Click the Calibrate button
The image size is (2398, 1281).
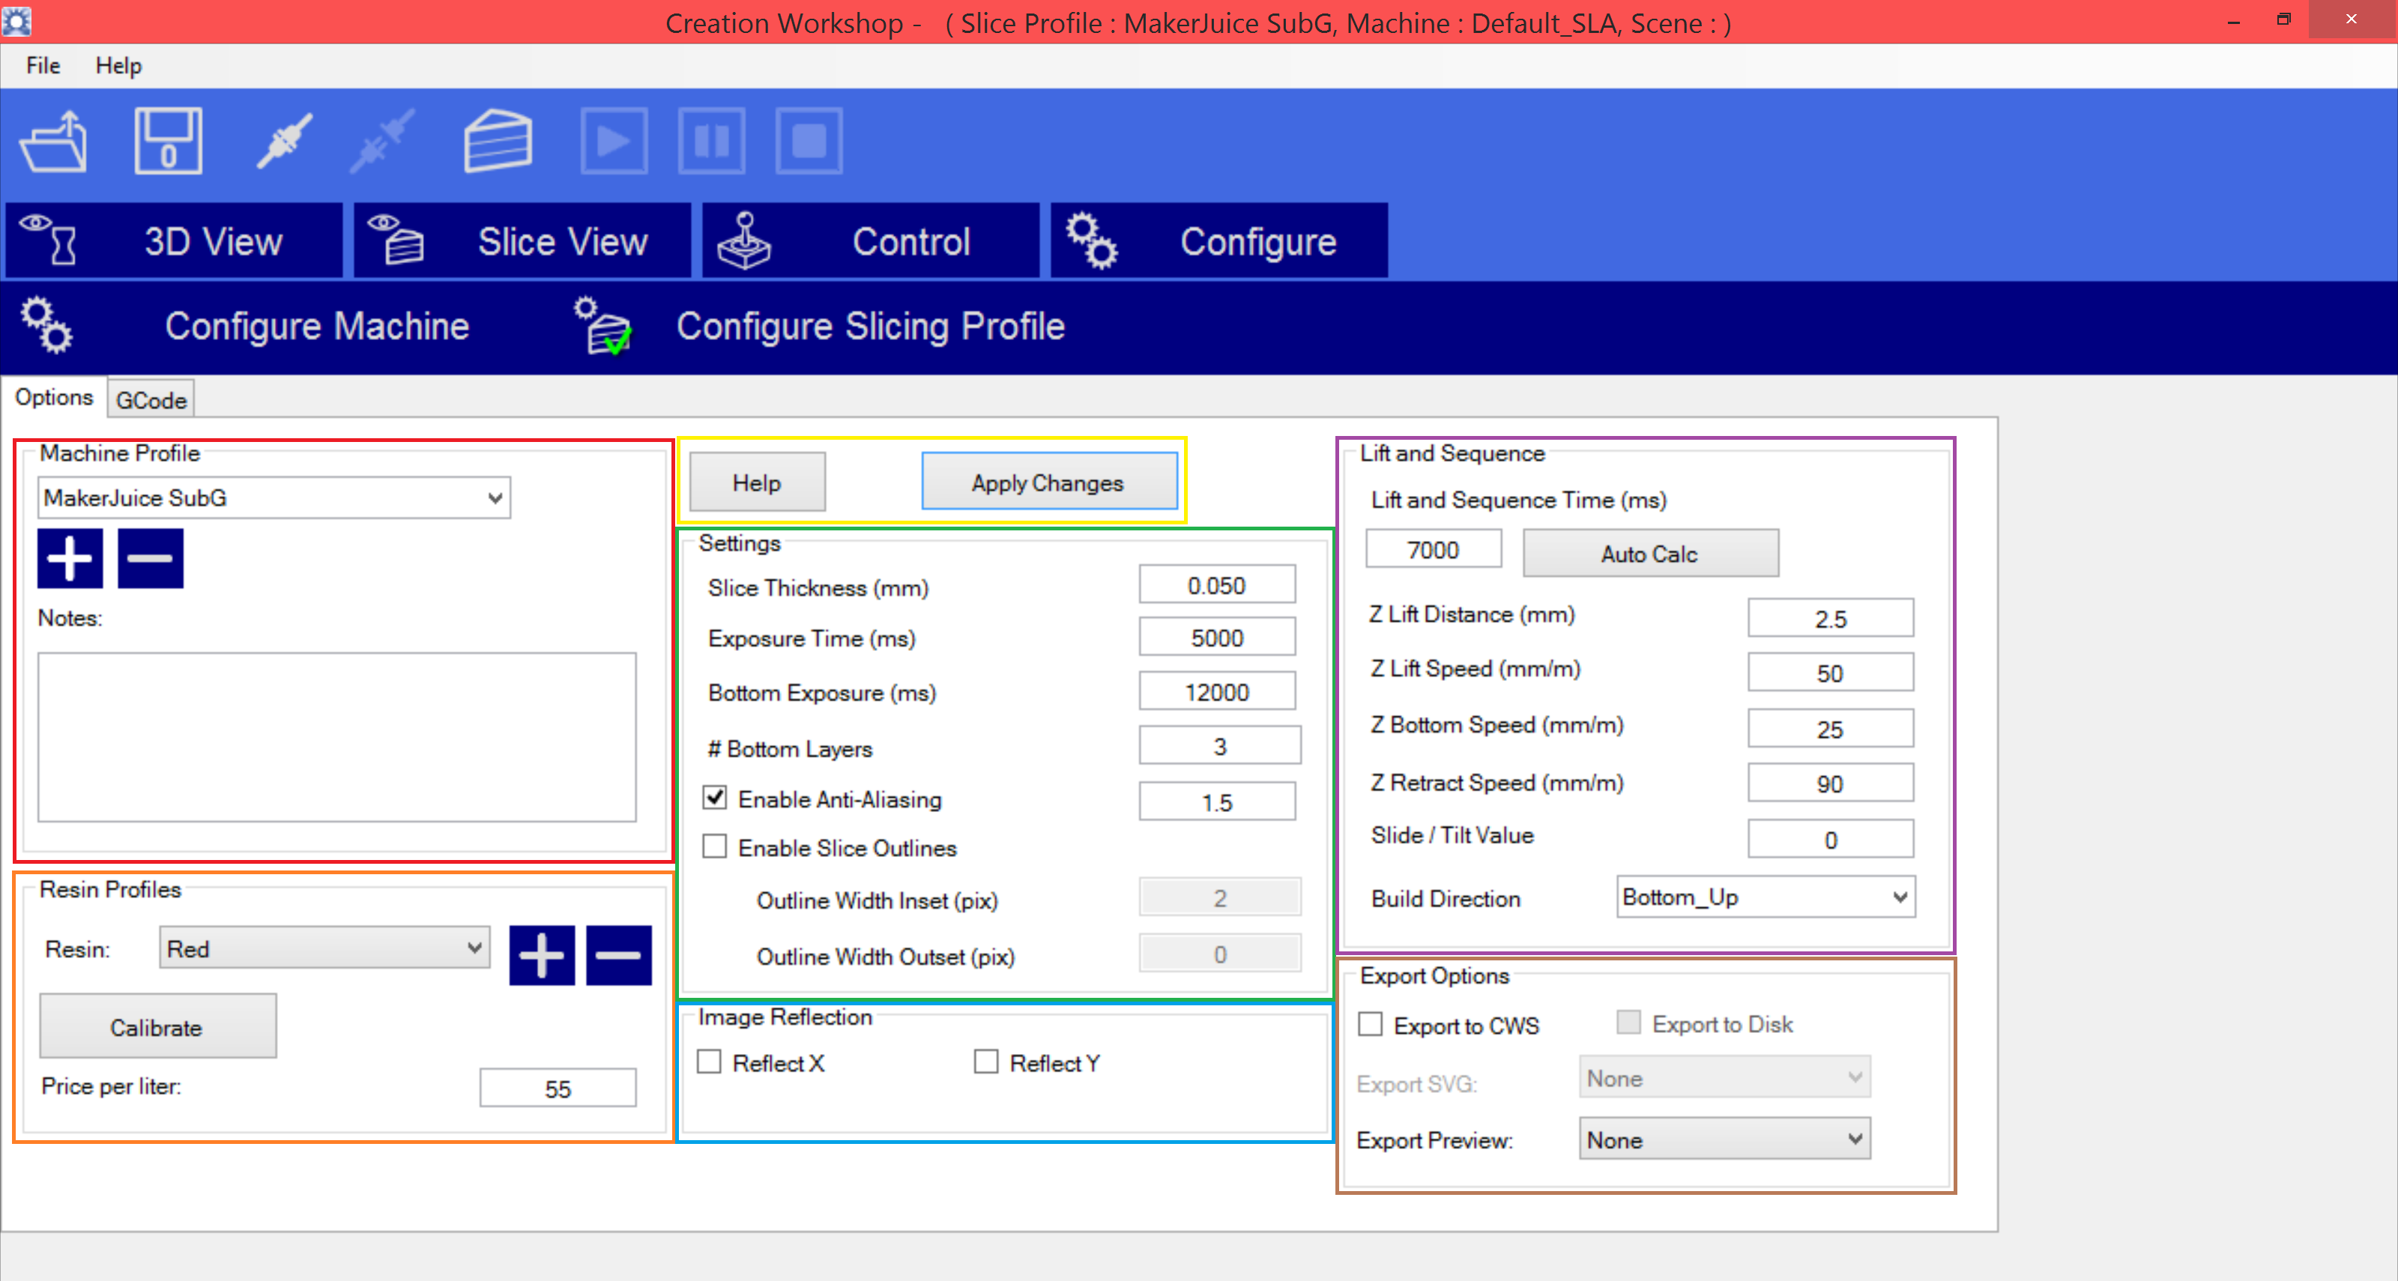pos(157,1026)
